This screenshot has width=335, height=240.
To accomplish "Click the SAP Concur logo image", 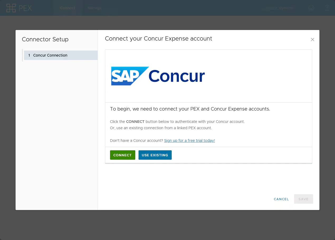I will (158, 76).
